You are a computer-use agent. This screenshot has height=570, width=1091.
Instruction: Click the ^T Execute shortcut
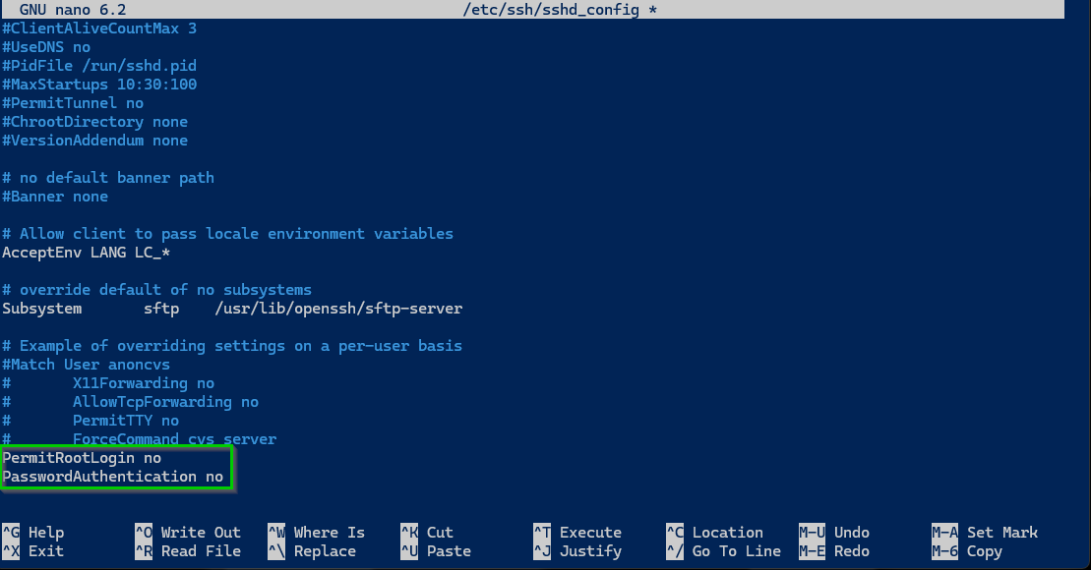pos(577,533)
